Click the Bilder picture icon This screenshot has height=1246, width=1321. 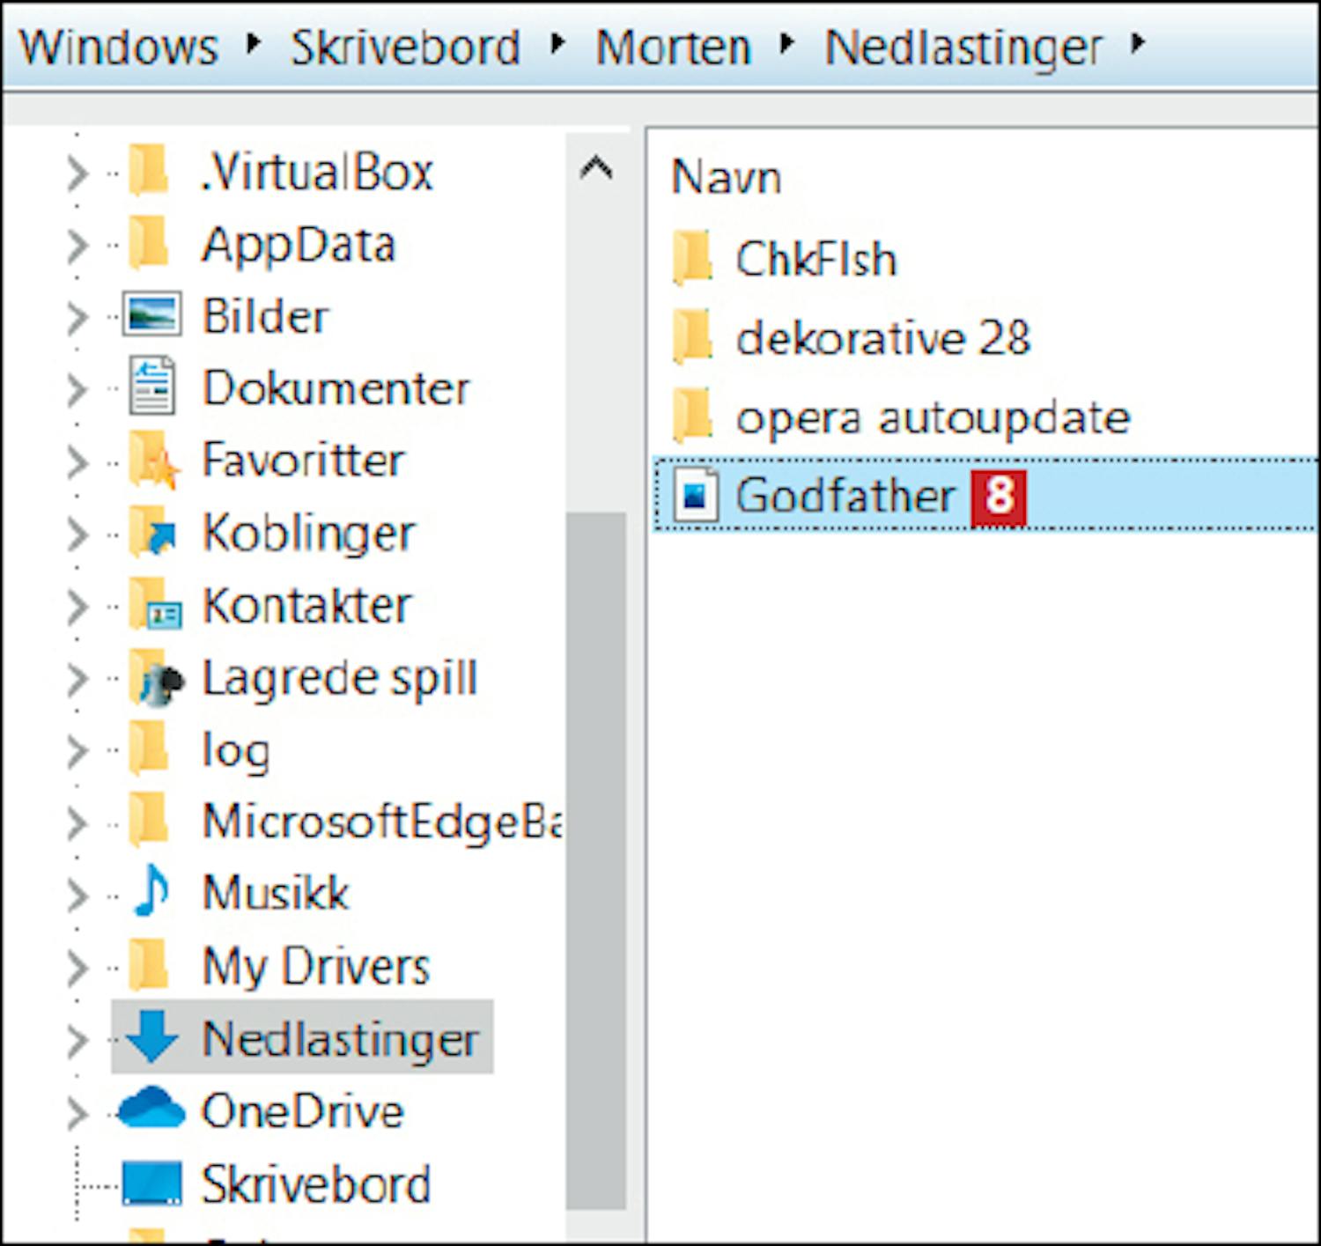coord(151,315)
